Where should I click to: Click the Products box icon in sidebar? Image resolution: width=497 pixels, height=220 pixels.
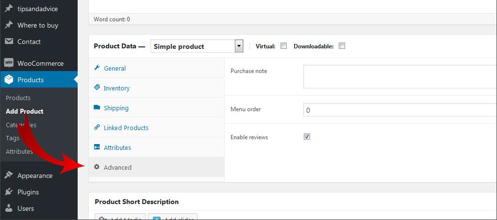[8, 80]
